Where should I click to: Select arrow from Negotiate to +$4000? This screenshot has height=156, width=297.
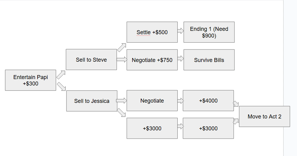pyautogui.click(x=180, y=100)
